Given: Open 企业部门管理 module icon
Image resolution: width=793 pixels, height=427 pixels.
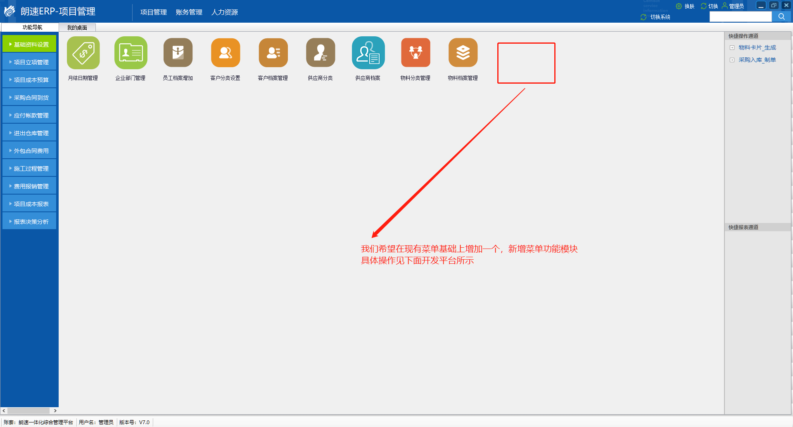Looking at the screenshot, I should click(131, 53).
